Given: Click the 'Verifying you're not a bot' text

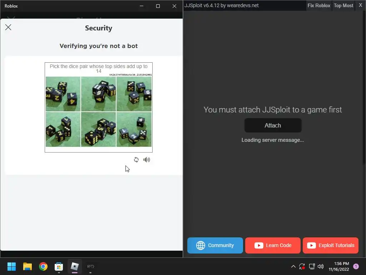Looking at the screenshot, I should coord(99,46).
